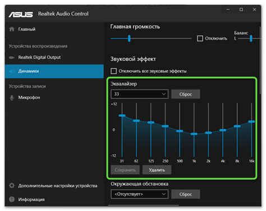Image resolution: width=266 pixels, height=211 pixels.
Task: Click the Главная громкость heading
Action: 135,27
